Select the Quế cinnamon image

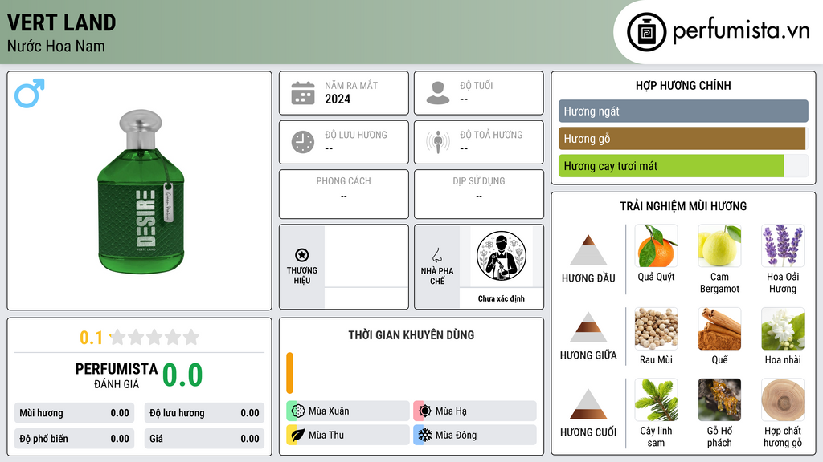point(719,329)
